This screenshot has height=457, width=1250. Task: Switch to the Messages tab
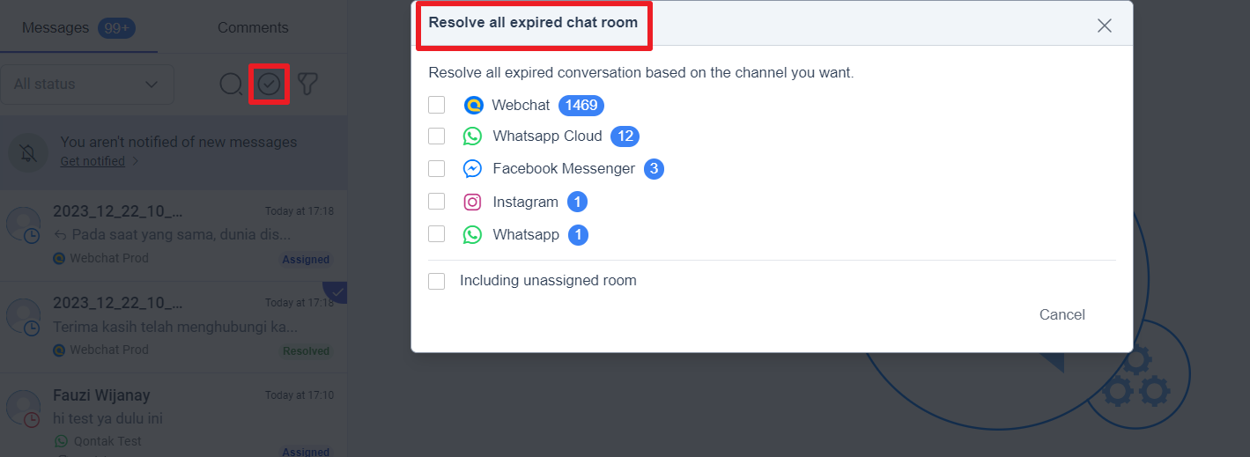pyautogui.click(x=55, y=28)
